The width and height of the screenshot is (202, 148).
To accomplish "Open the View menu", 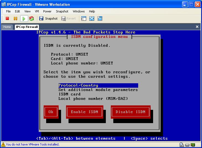I will [x=27, y=11].
